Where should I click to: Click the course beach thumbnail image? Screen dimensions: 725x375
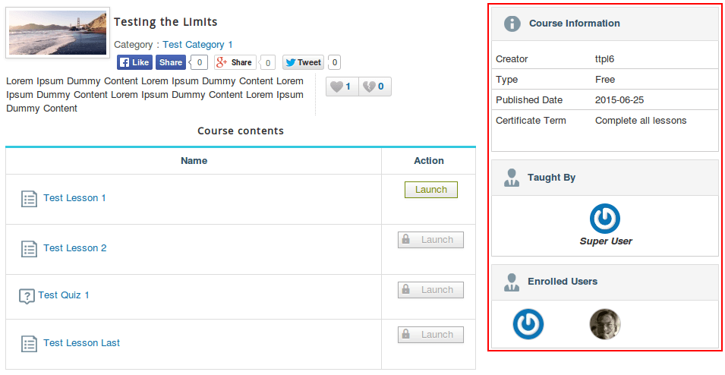point(58,33)
